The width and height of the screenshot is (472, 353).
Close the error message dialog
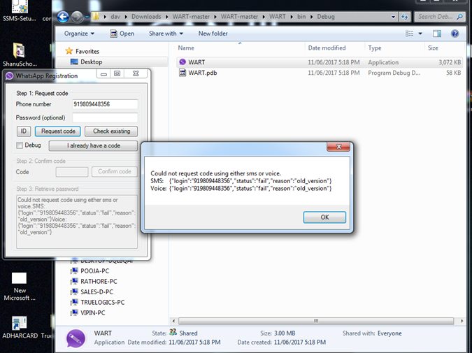tap(338, 147)
